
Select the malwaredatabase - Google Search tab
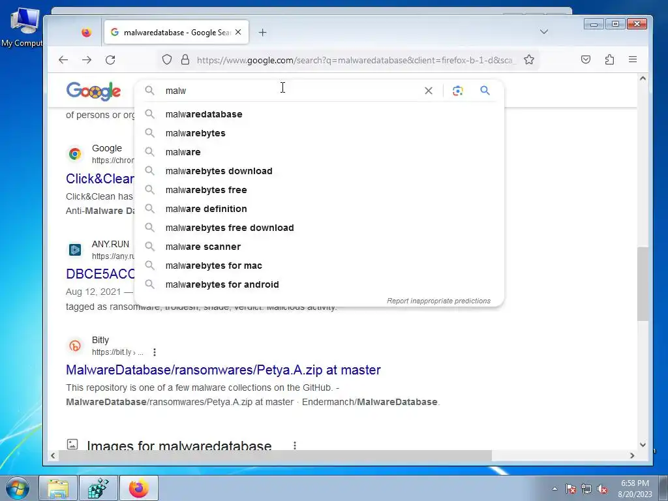tap(176, 33)
